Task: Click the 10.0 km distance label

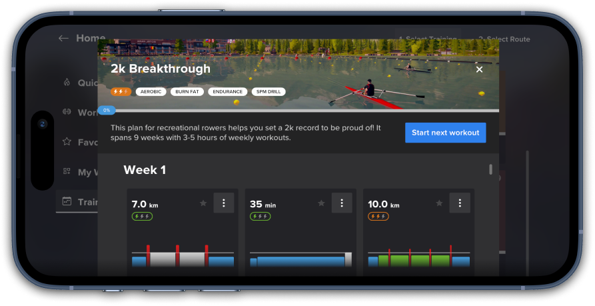Action: click(x=384, y=204)
